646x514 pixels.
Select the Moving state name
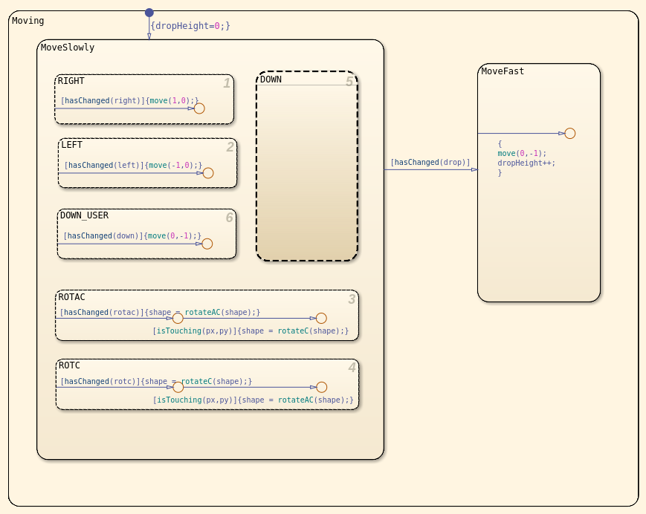(x=28, y=21)
